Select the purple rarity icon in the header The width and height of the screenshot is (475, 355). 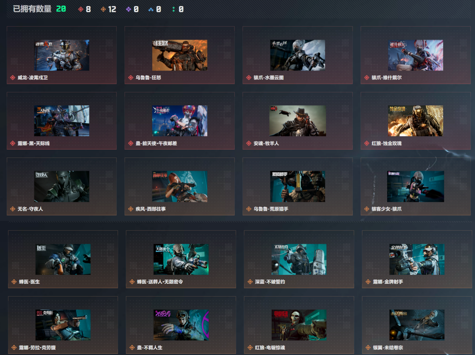click(128, 9)
